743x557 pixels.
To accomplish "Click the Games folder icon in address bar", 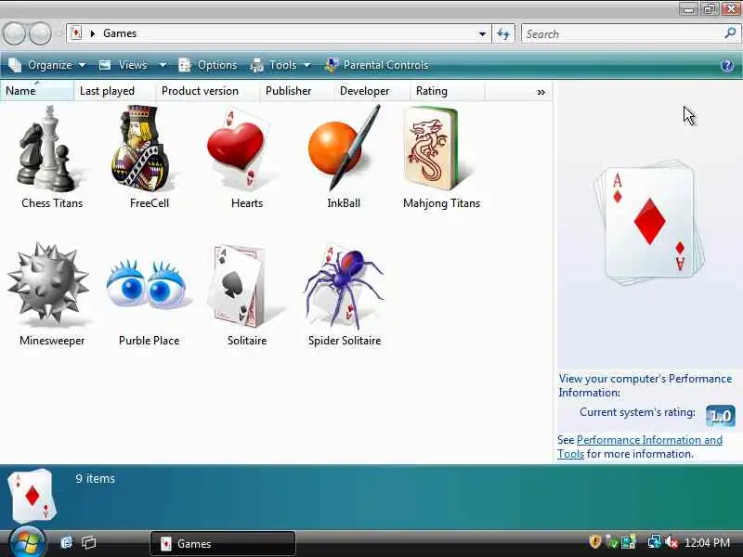I will point(76,33).
